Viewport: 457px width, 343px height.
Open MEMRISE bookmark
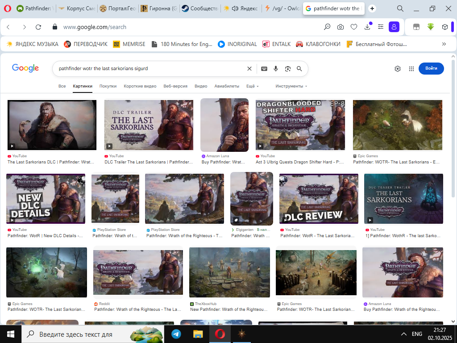point(129,44)
